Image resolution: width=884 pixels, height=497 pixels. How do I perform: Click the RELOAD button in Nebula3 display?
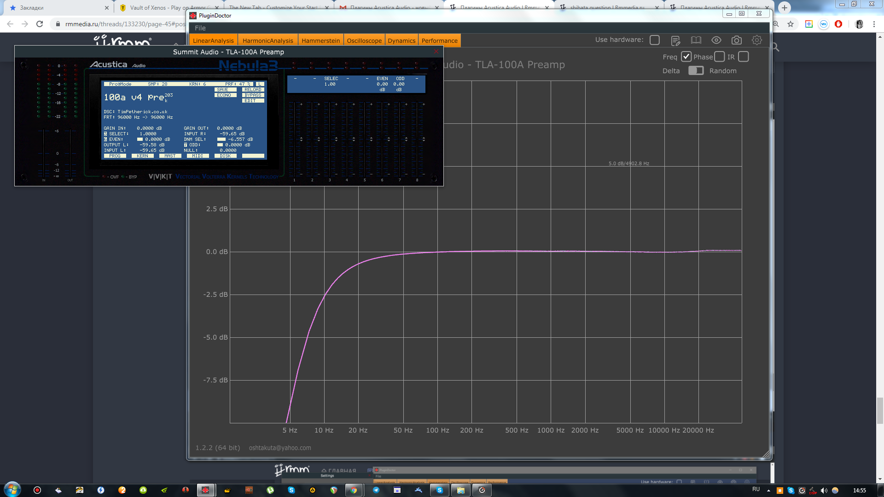point(253,90)
